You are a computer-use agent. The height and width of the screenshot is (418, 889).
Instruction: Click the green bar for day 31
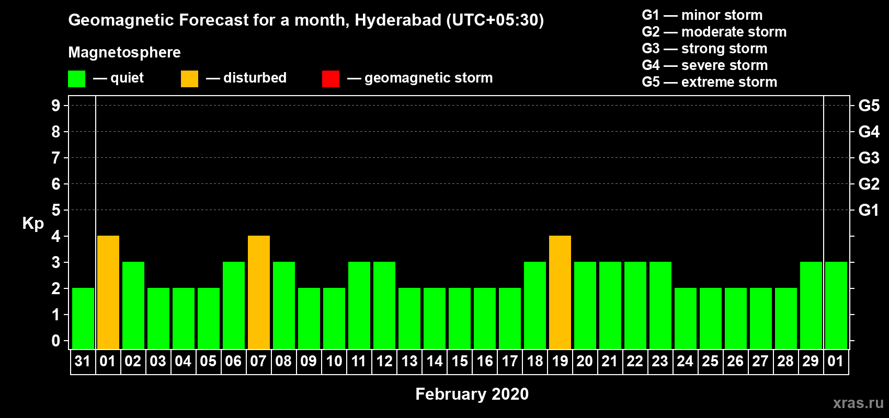[83, 318]
